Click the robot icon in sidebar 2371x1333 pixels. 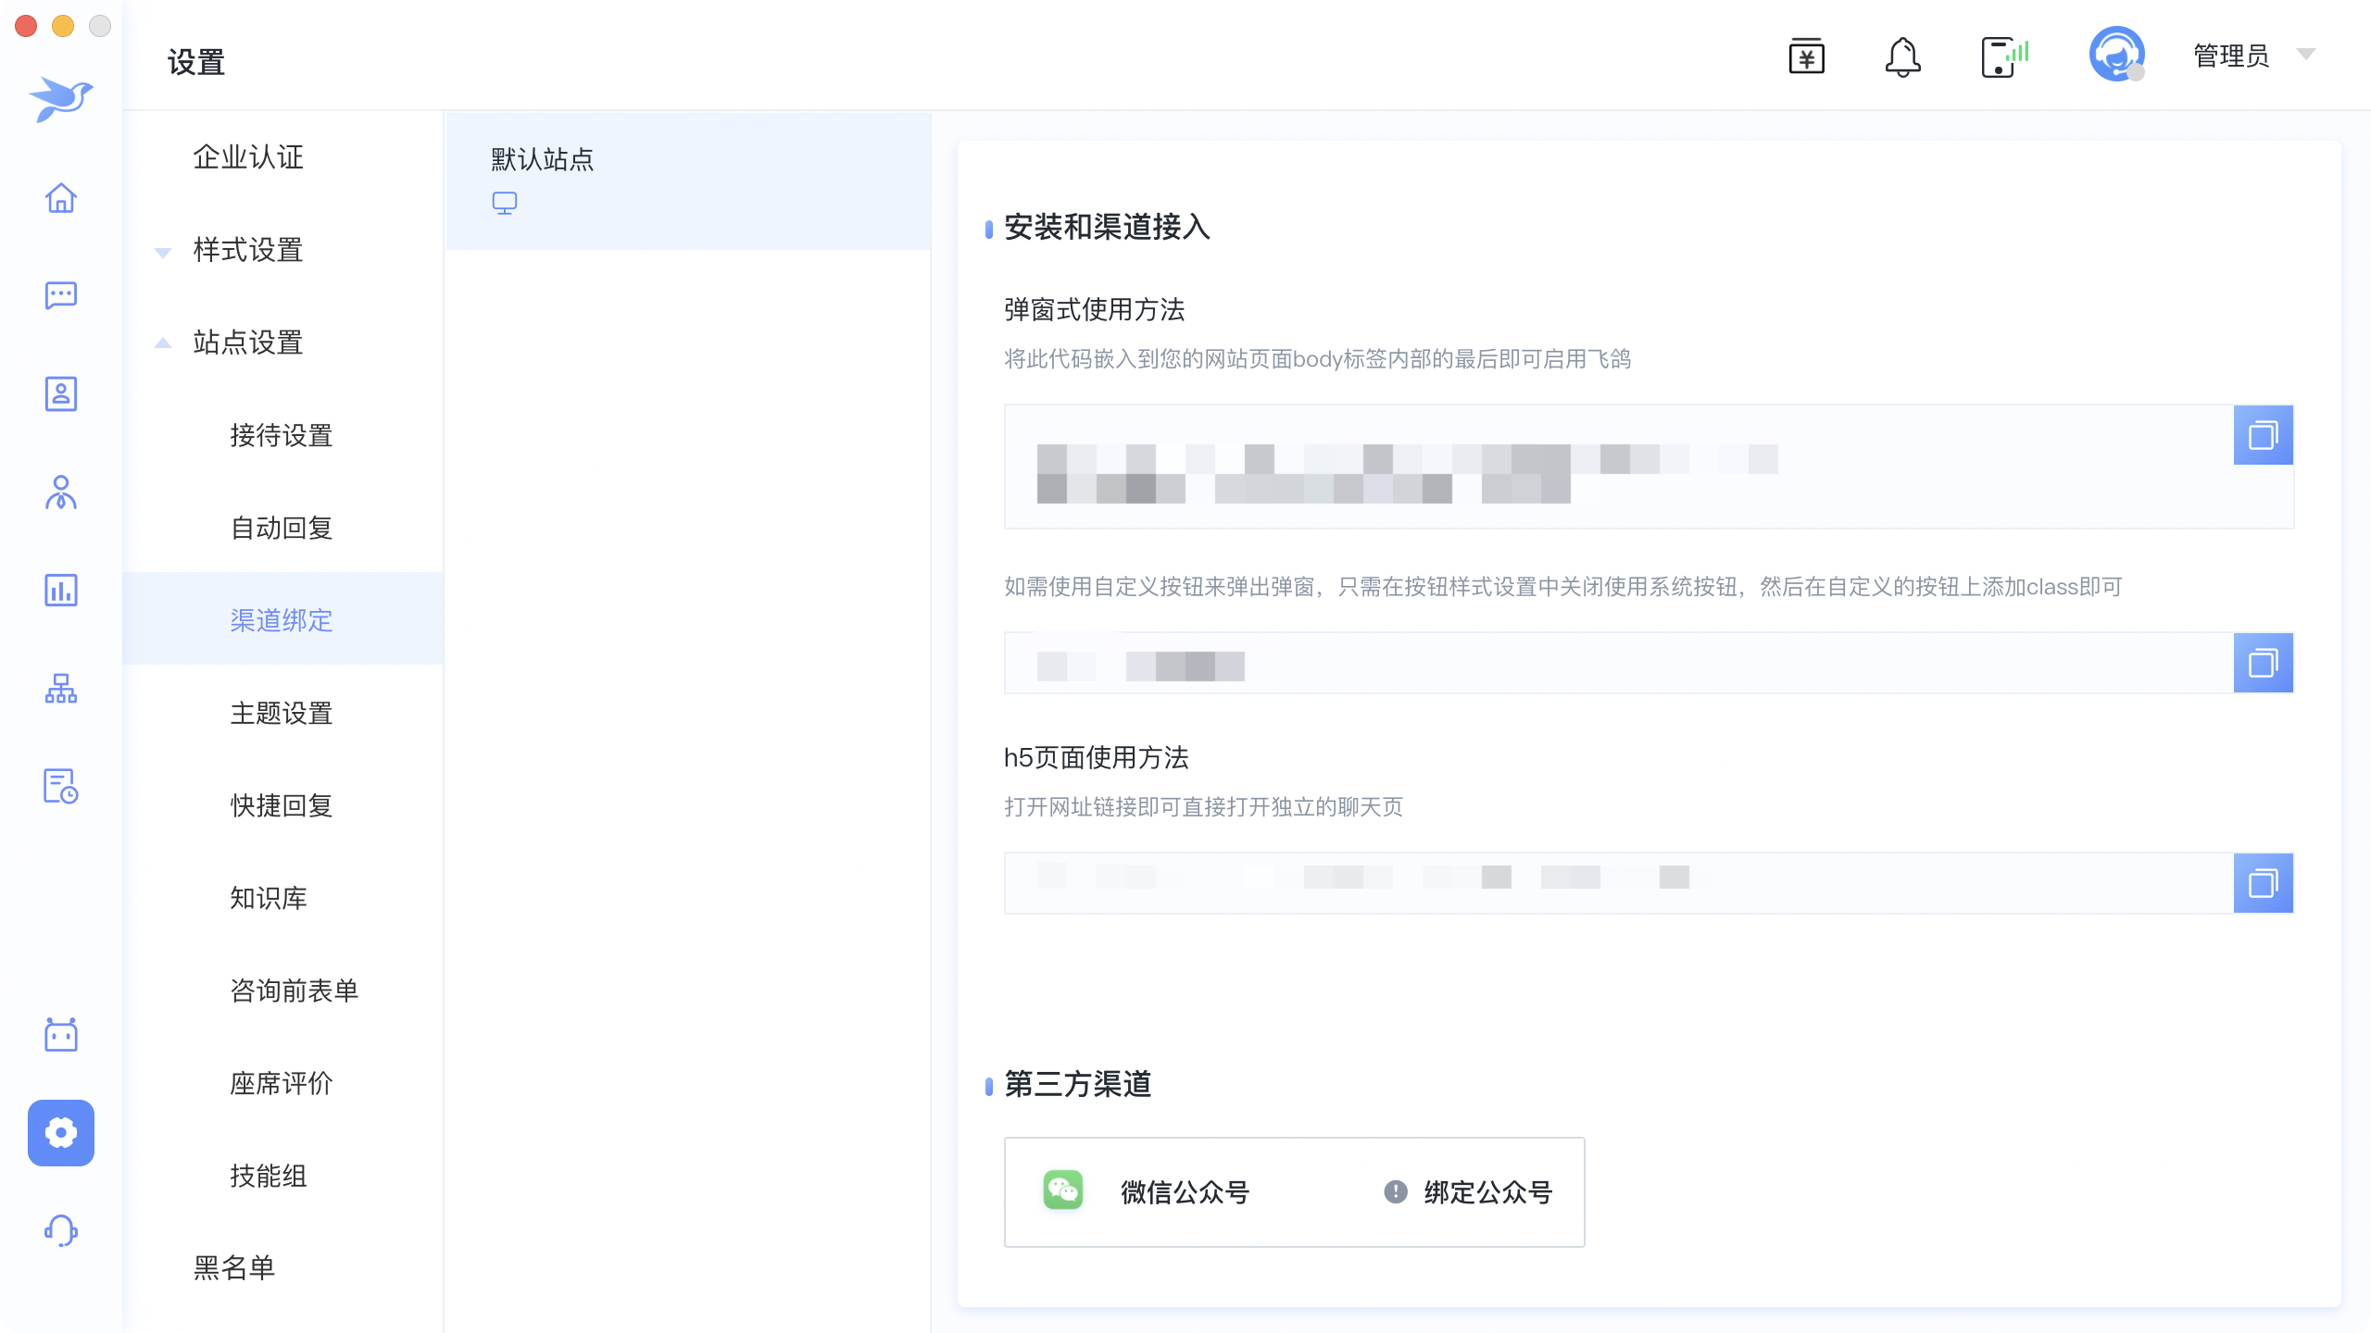coord(61,1034)
